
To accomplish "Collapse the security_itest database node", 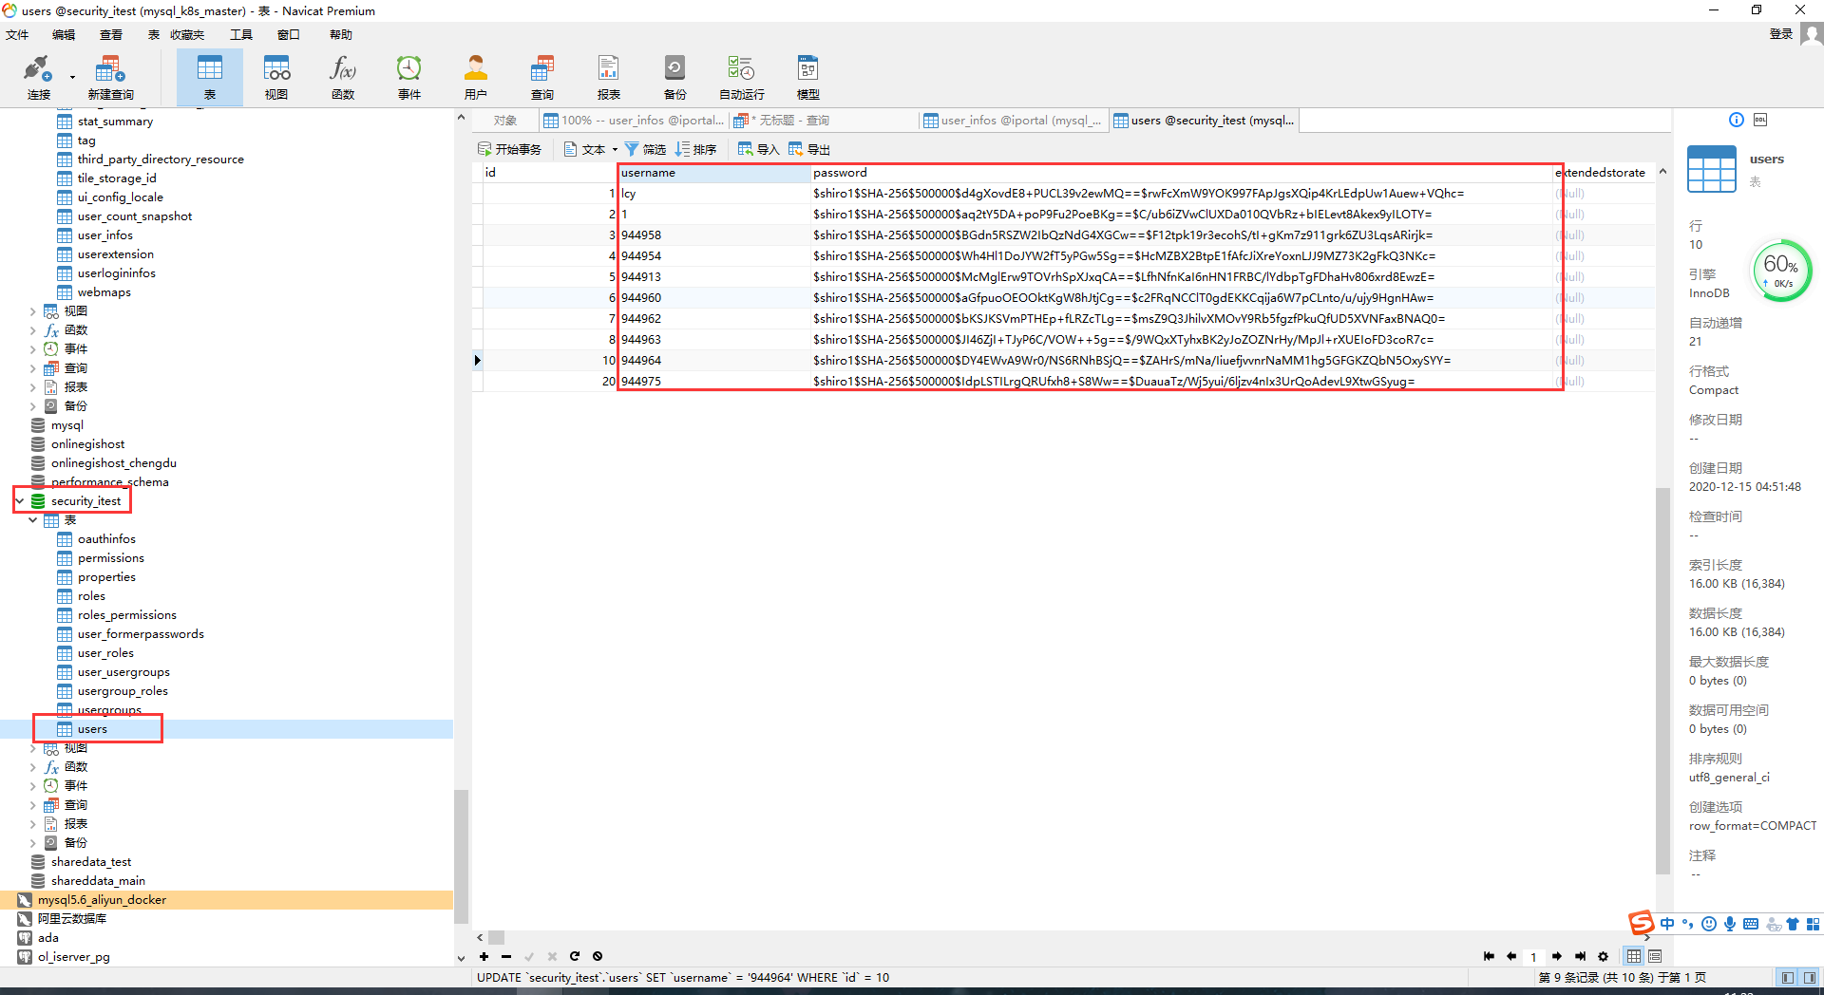I will 20,501.
